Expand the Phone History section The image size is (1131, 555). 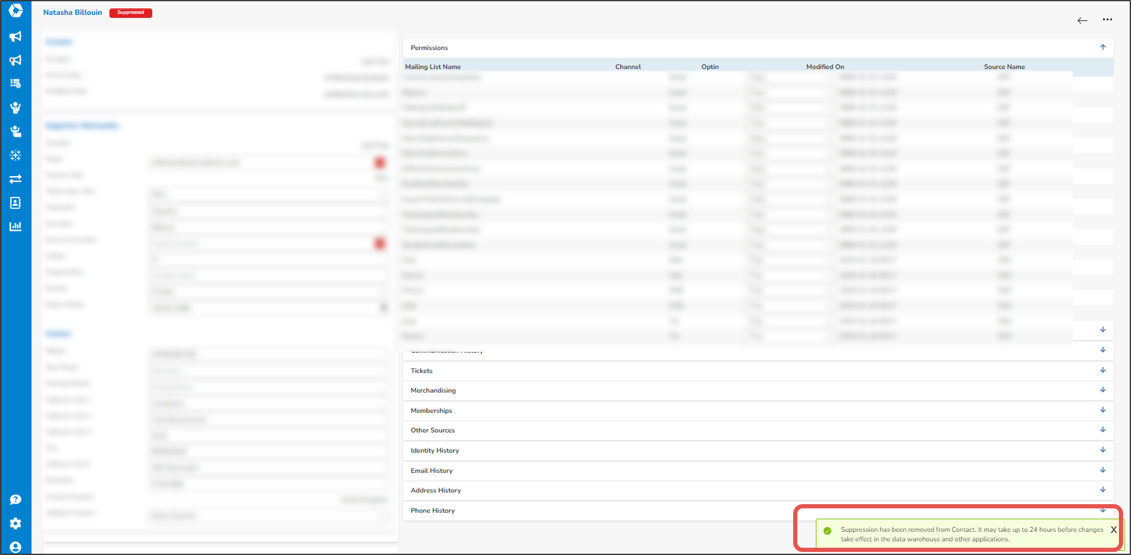pos(1103,510)
